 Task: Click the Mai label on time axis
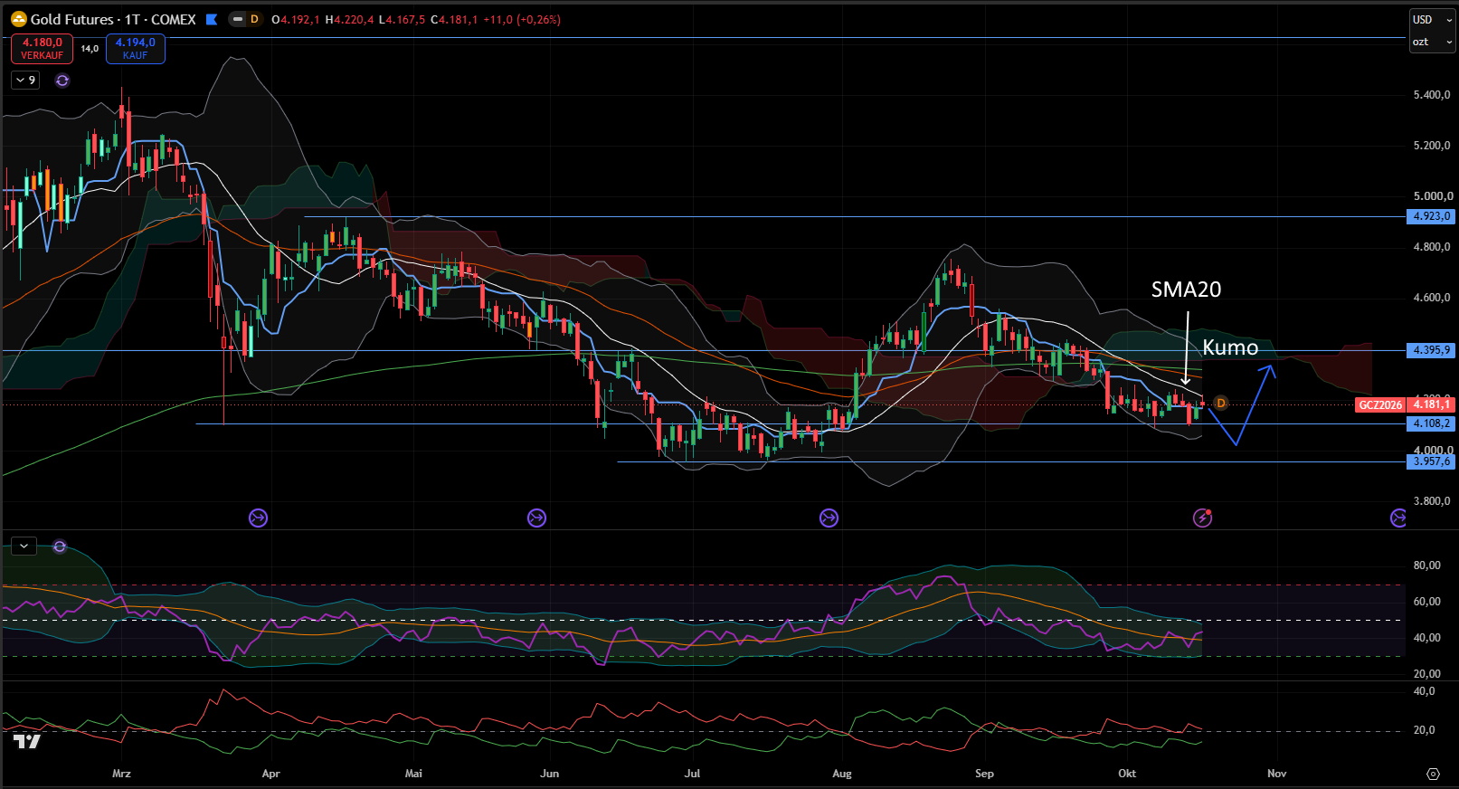(x=413, y=774)
